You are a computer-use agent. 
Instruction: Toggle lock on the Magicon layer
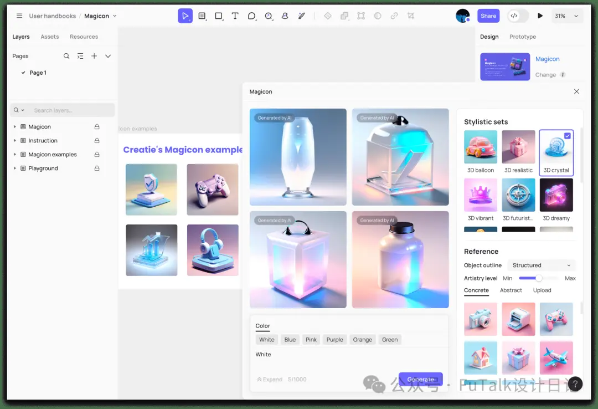click(97, 127)
